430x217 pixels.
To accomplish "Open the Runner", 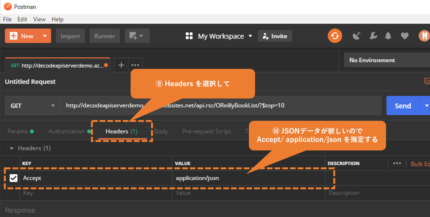I will pyautogui.click(x=104, y=36).
